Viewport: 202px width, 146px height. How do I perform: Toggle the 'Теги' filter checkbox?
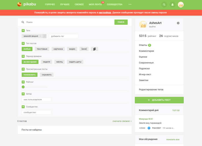pos(23,30)
